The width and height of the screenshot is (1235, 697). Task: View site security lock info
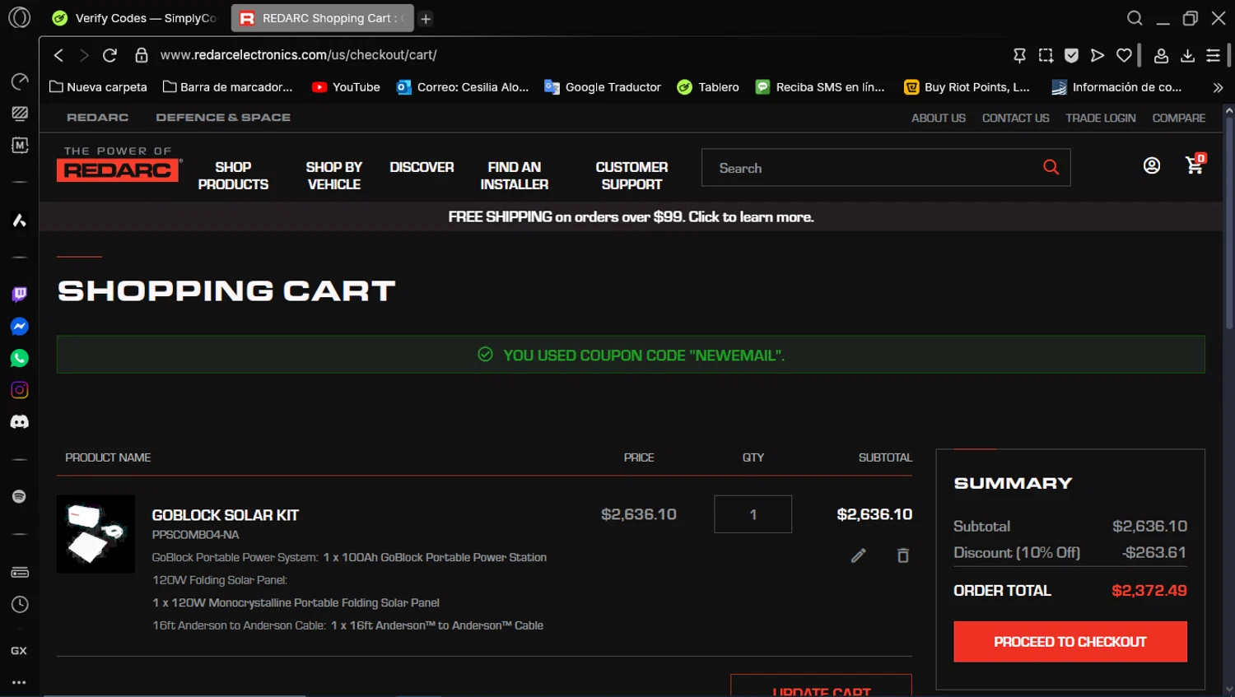pyautogui.click(x=142, y=55)
